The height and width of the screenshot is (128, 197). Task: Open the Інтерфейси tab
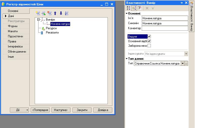pos(16,46)
